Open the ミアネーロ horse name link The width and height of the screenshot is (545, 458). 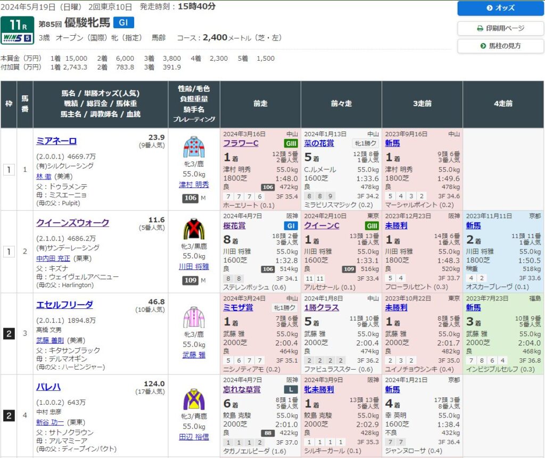click(56, 141)
